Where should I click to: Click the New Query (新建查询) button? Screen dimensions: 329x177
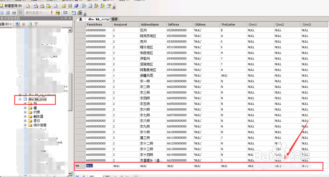(x=12, y=6)
